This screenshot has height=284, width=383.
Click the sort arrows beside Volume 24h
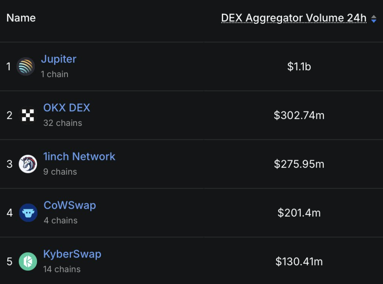373,19
